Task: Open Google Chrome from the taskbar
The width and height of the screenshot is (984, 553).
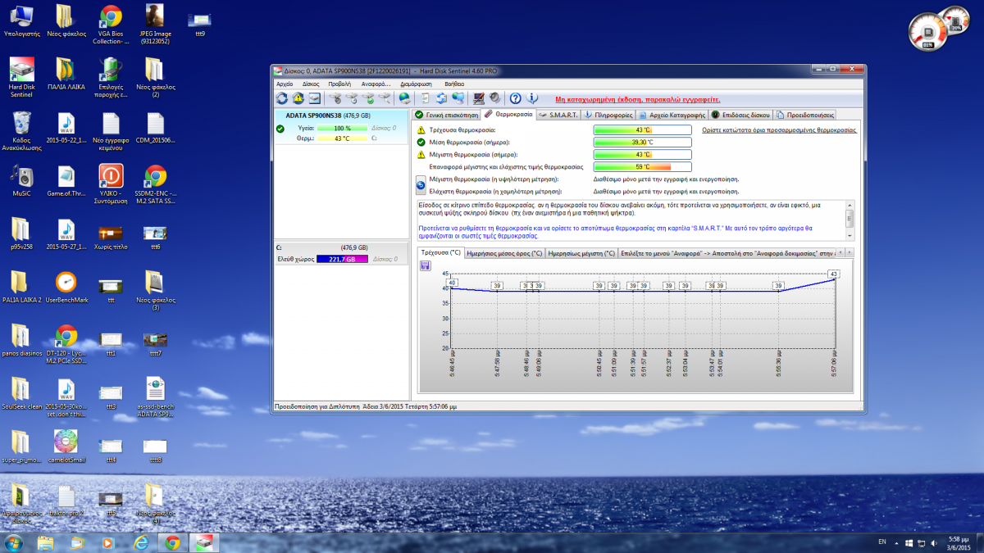Action: (172, 542)
